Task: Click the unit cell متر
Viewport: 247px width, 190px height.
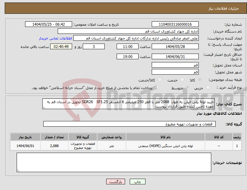Action: click(112, 146)
